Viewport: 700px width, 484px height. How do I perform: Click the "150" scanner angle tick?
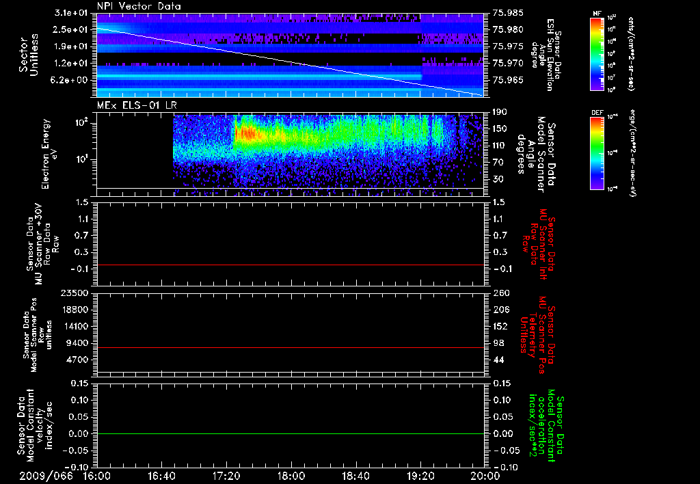501,129
